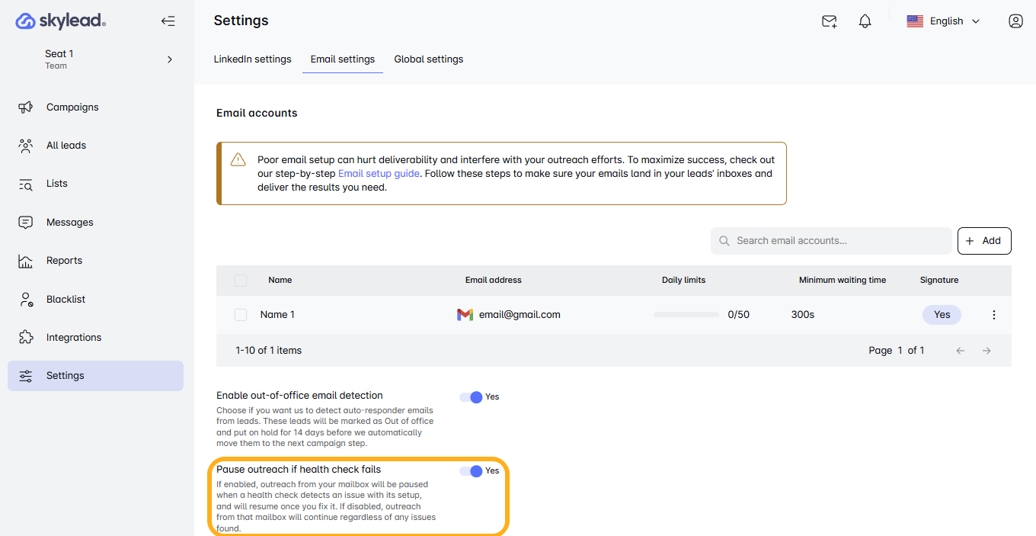The height and width of the screenshot is (536, 1036).
Task: Click the page number 1 field
Action: pos(900,351)
